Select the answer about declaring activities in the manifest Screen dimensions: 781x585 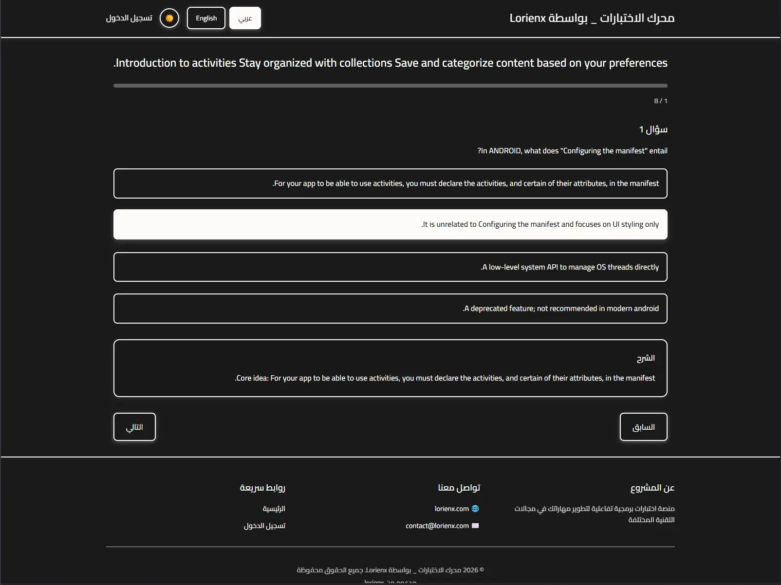390,183
